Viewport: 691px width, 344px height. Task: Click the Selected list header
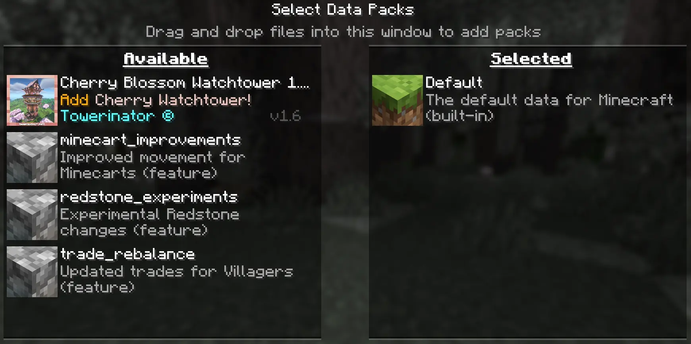pos(531,59)
